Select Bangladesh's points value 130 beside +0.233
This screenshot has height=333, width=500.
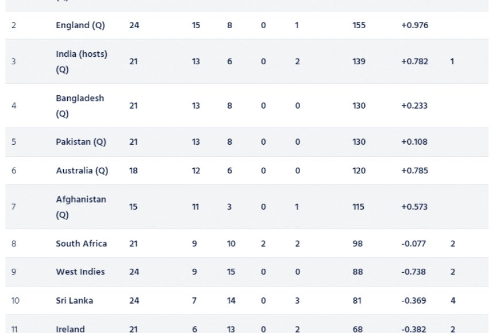[x=359, y=106]
